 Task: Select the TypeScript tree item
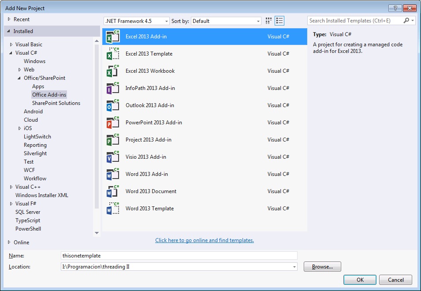(x=28, y=220)
